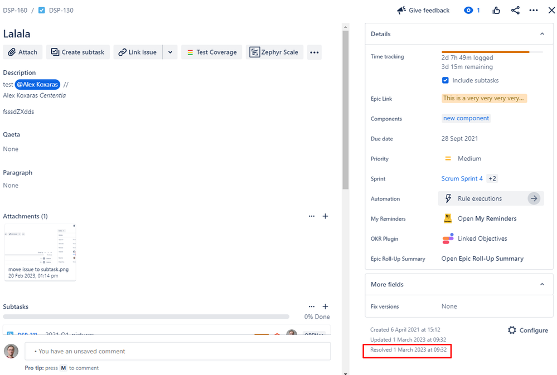The width and height of the screenshot is (557, 375).
Task: Open the move issue to subtask.png thumbnail
Action: click(40, 252)
